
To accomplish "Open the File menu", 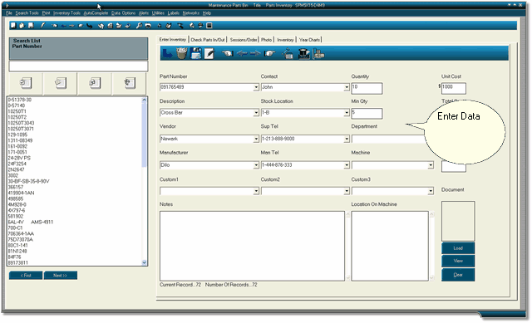I will (x=9, y=13).
